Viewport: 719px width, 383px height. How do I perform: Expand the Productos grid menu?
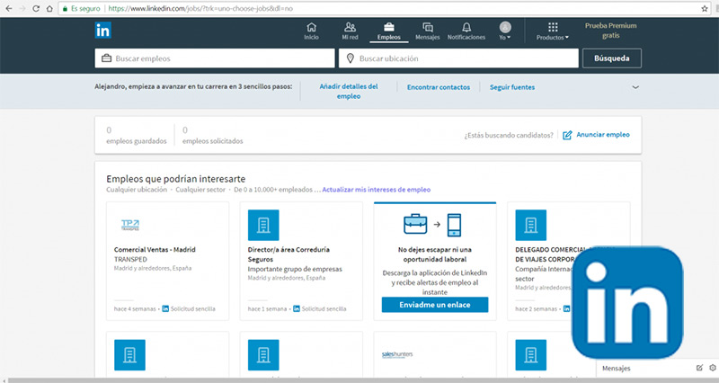point(552,31)
